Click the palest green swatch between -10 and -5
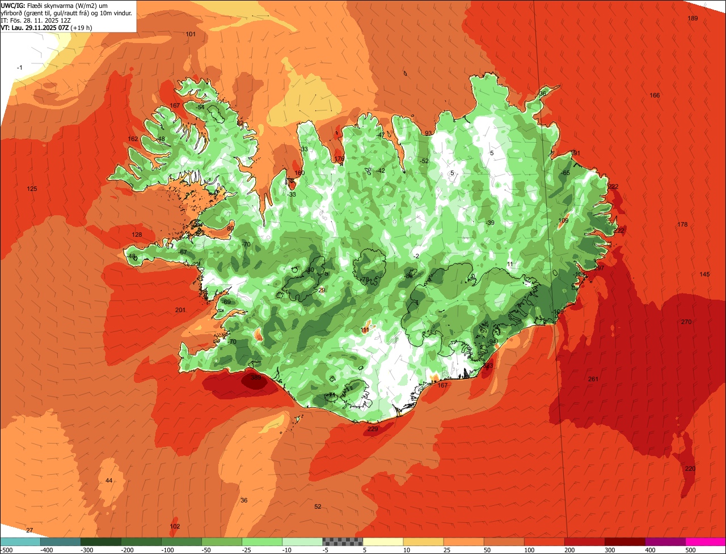 (303, 542)
